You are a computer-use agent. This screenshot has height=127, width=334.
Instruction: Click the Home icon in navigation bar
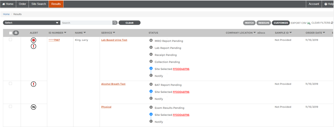4,4
